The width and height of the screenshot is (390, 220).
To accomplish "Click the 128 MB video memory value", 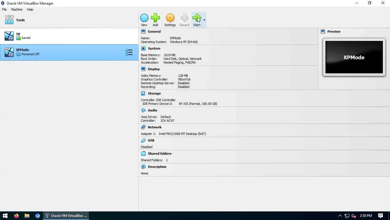I will coord(183,76).
